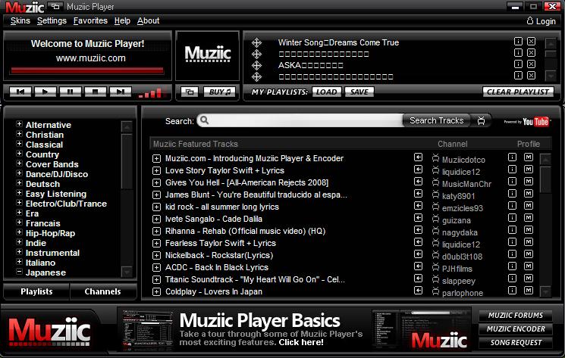The image size is (565, 358).
Task: Clear the playlist
Action: point(518,92)
